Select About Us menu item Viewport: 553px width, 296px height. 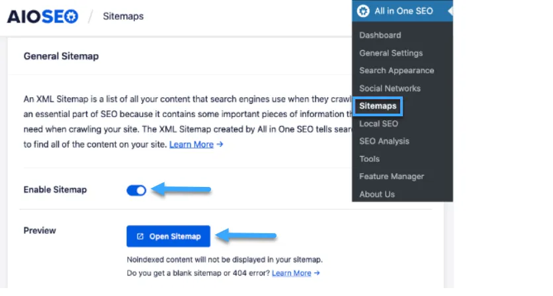pyautogui.click(x=376, y=194)
